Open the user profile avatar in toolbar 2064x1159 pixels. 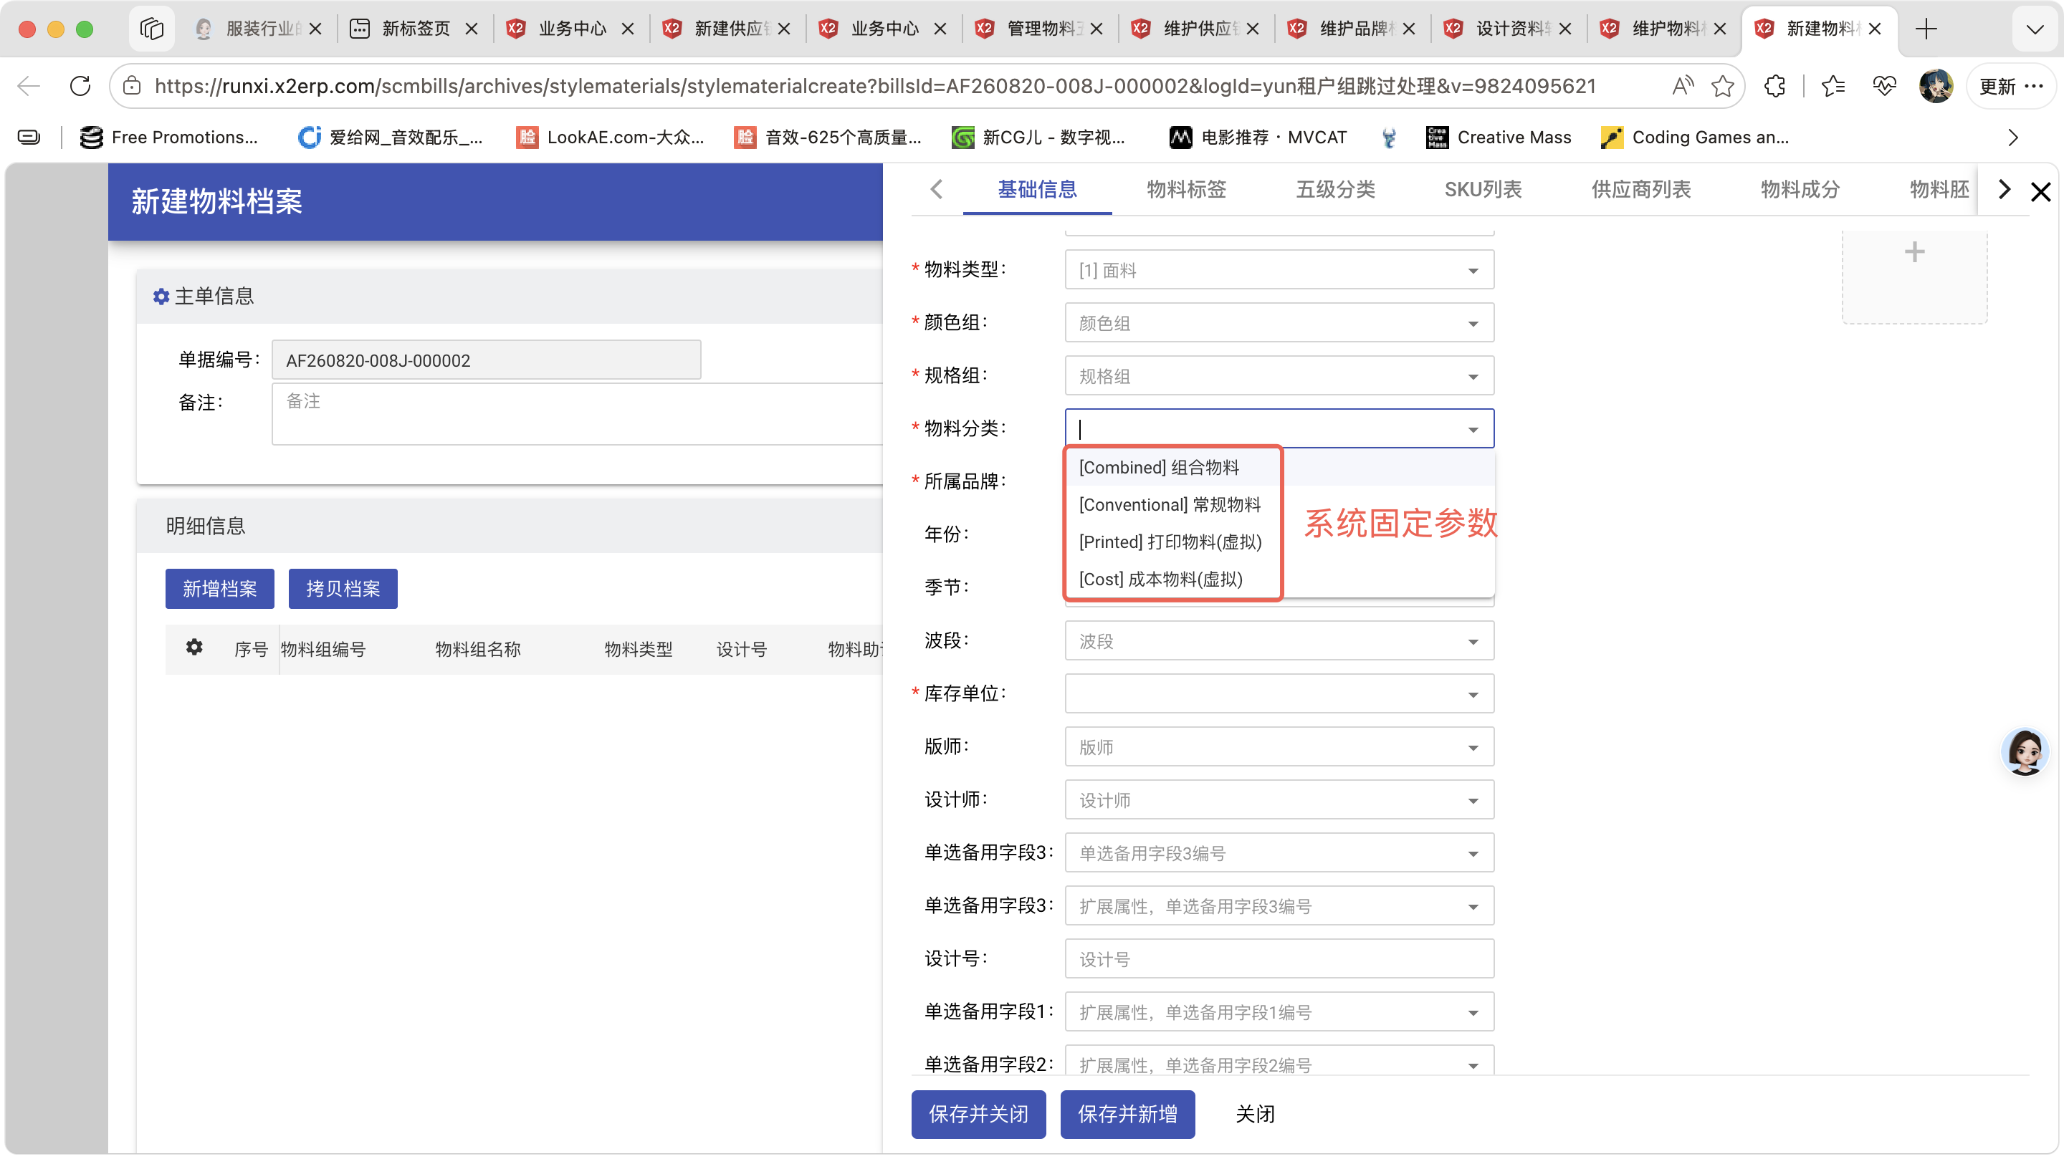click(1936, 86)
